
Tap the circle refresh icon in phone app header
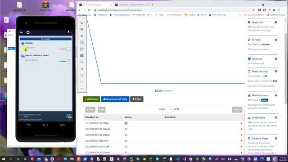pos(28,32)
